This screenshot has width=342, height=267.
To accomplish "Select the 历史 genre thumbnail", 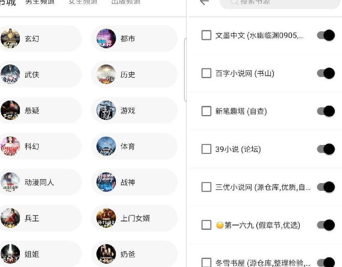I will [106, 74].
